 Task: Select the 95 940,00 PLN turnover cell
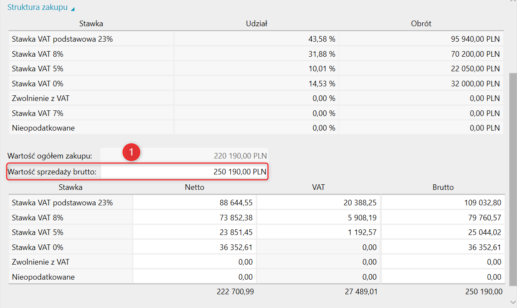421,39
